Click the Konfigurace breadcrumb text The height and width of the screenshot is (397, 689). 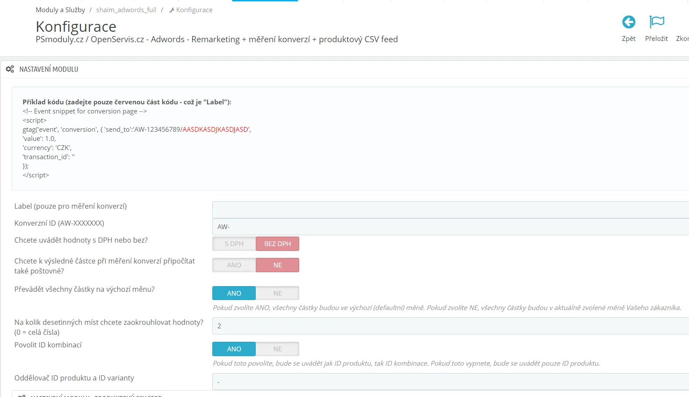[194, 10]
